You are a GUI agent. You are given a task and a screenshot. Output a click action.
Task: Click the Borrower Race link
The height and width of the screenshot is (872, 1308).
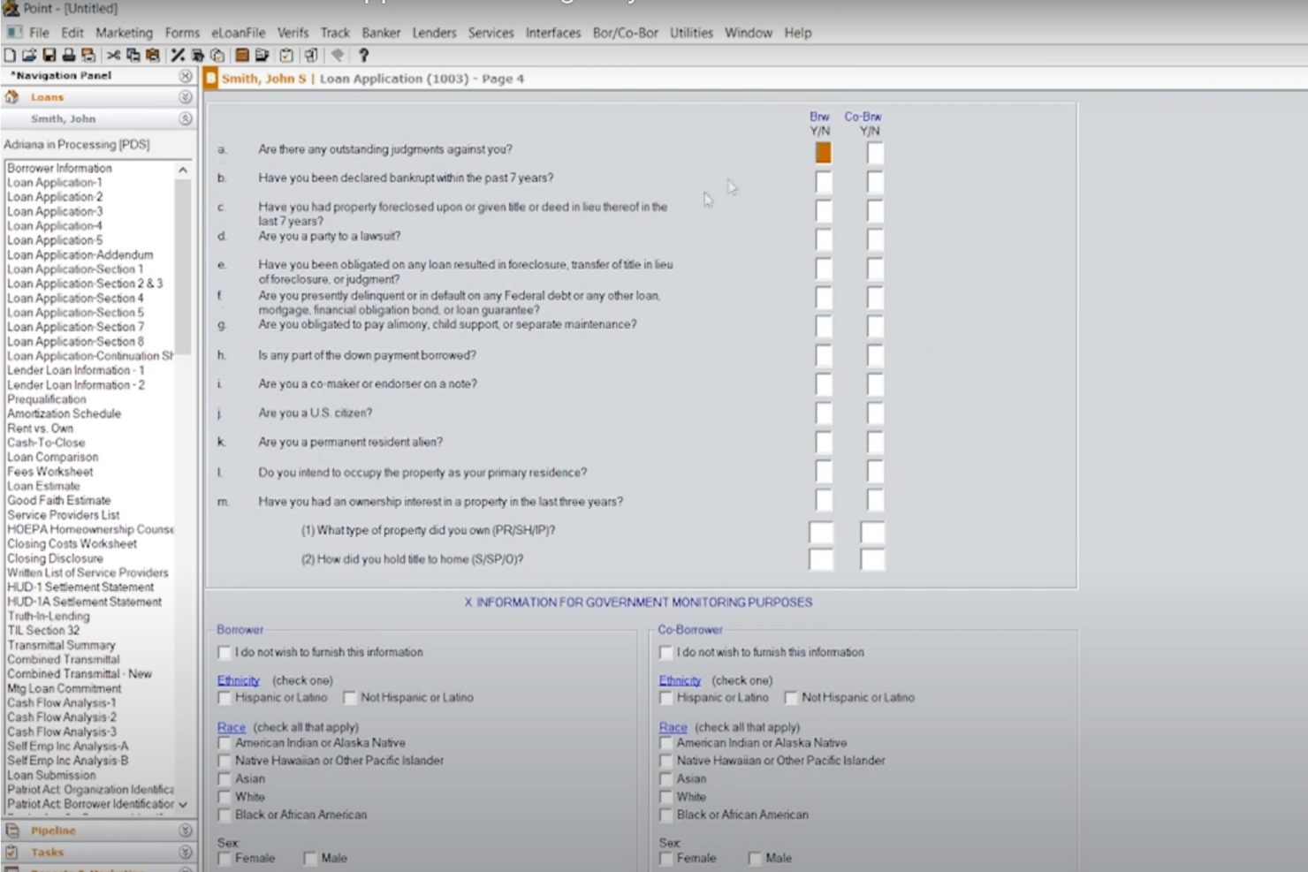click(x=232, y=727)
